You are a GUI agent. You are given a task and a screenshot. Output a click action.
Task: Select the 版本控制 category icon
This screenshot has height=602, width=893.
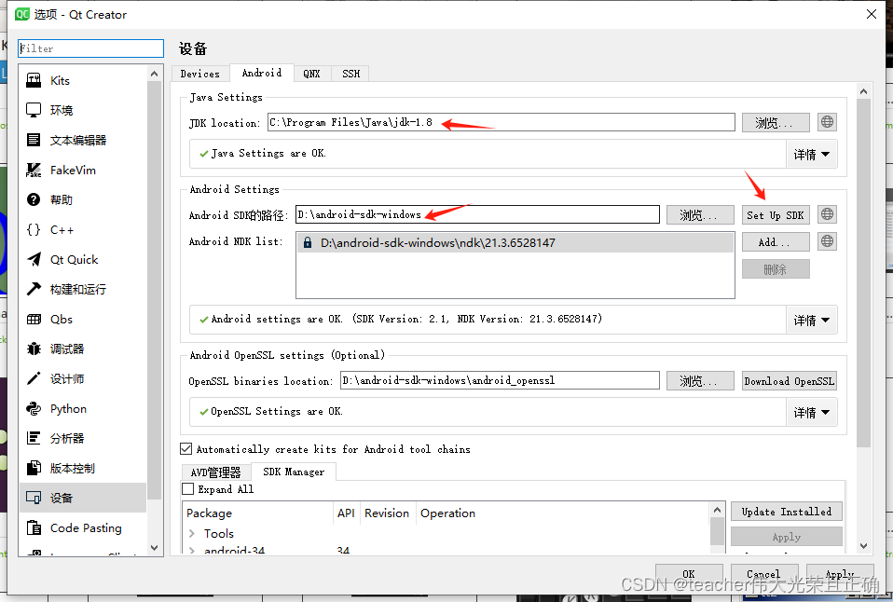[34, 468]
